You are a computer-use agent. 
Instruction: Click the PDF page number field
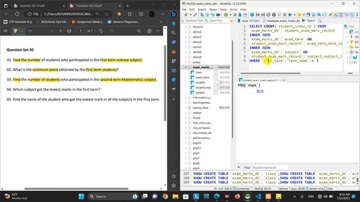coord(80,31)
